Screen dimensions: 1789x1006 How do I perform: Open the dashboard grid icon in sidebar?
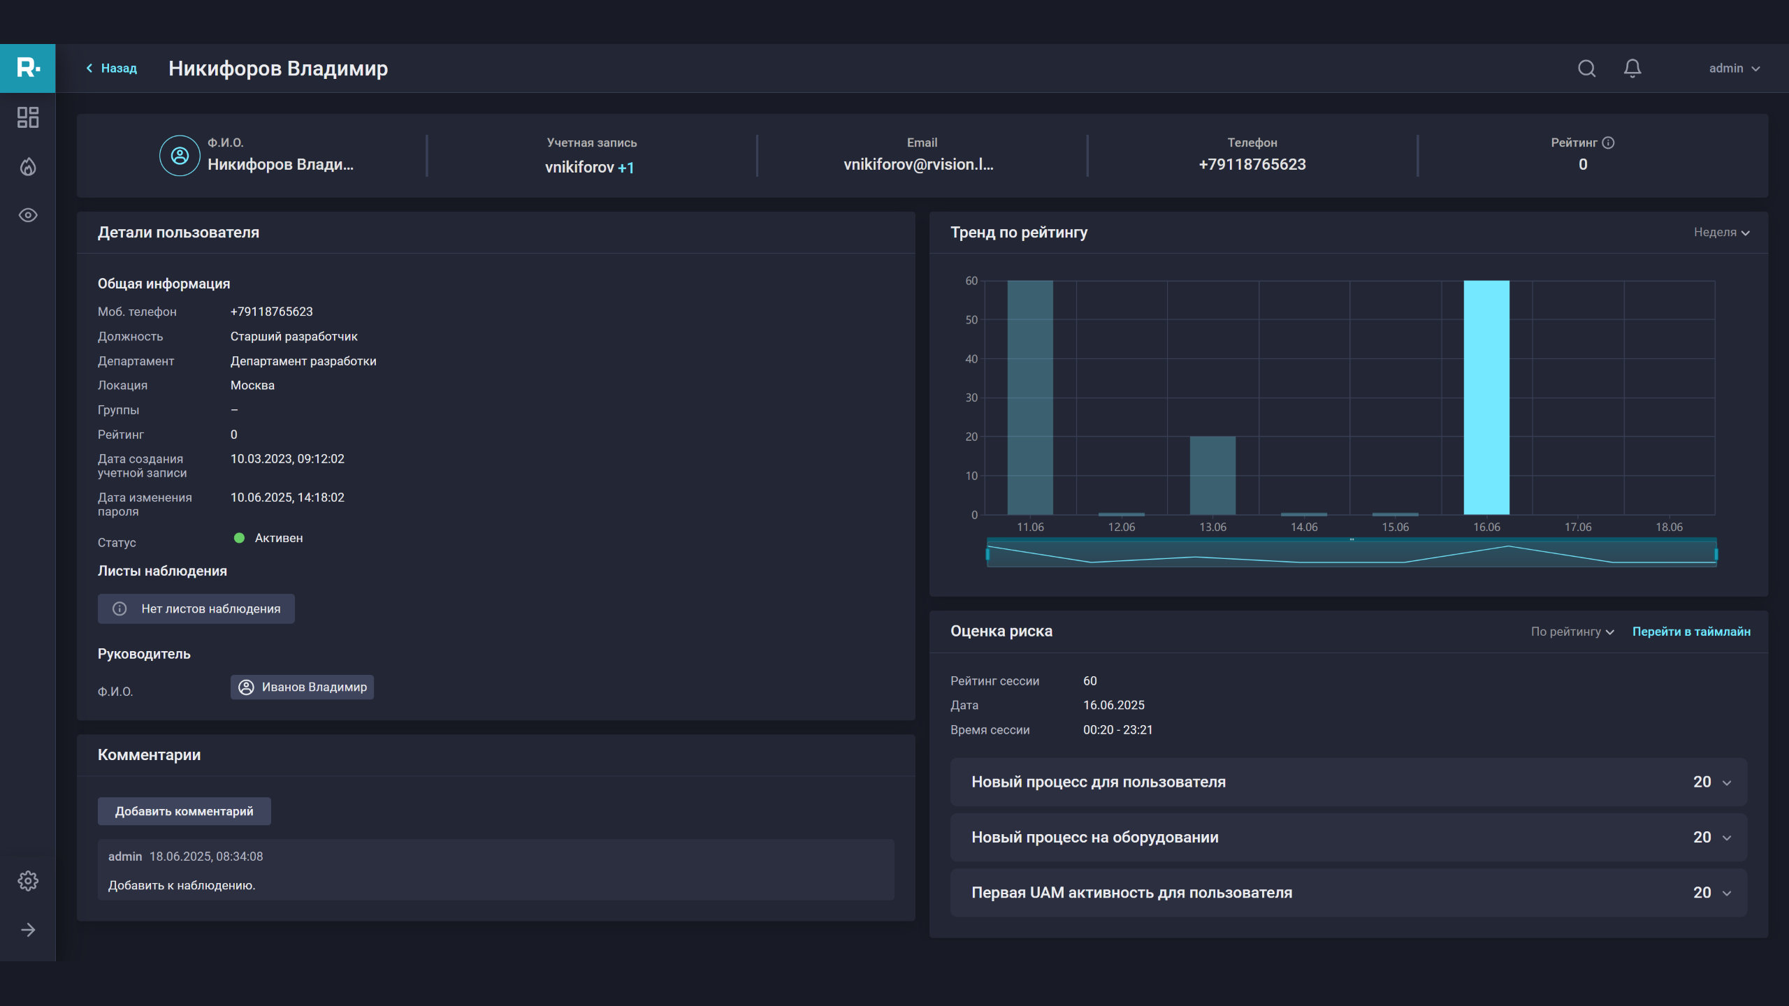click(28, 117)
